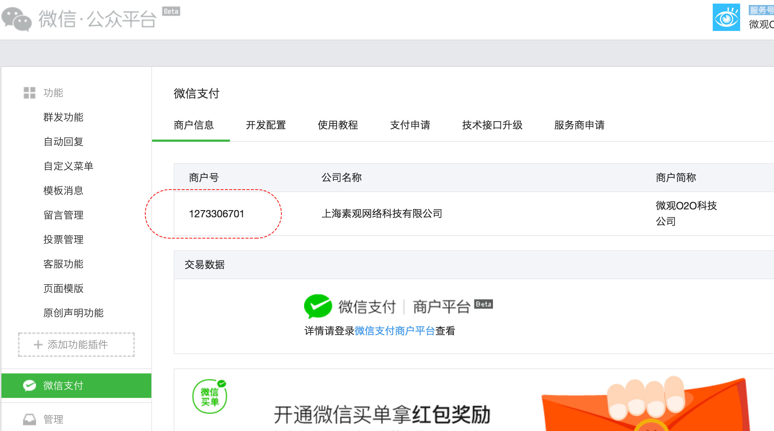Switch to the 开发配置 tab
The image size is (774, 431).
pos(266,125)
